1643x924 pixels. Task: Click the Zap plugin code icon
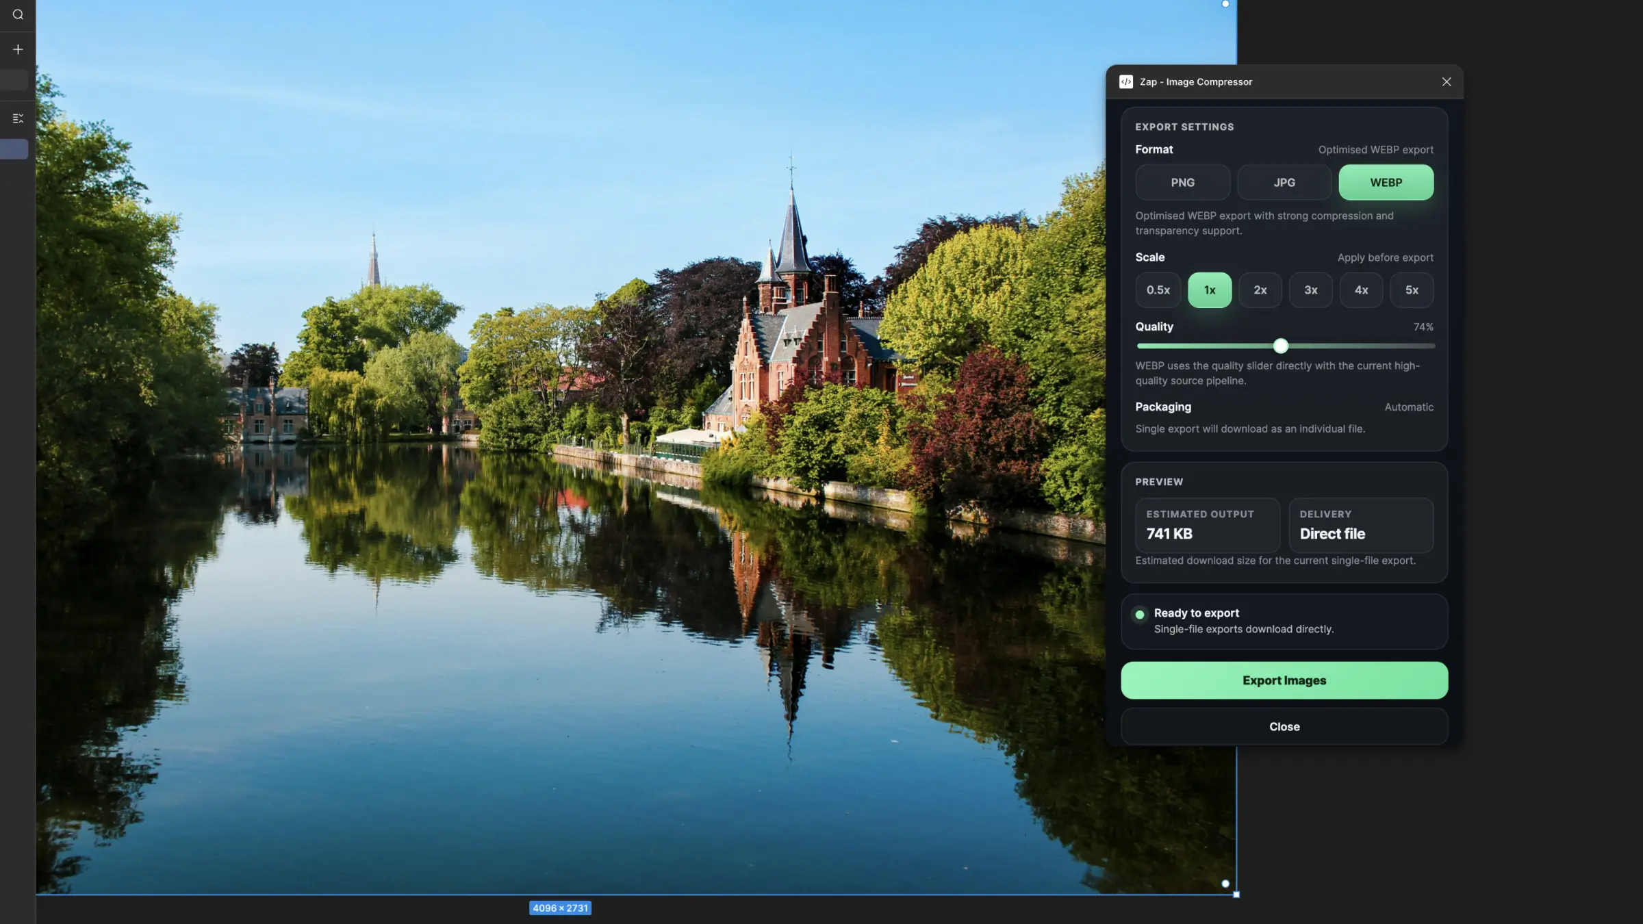[x=1125, y=81]
